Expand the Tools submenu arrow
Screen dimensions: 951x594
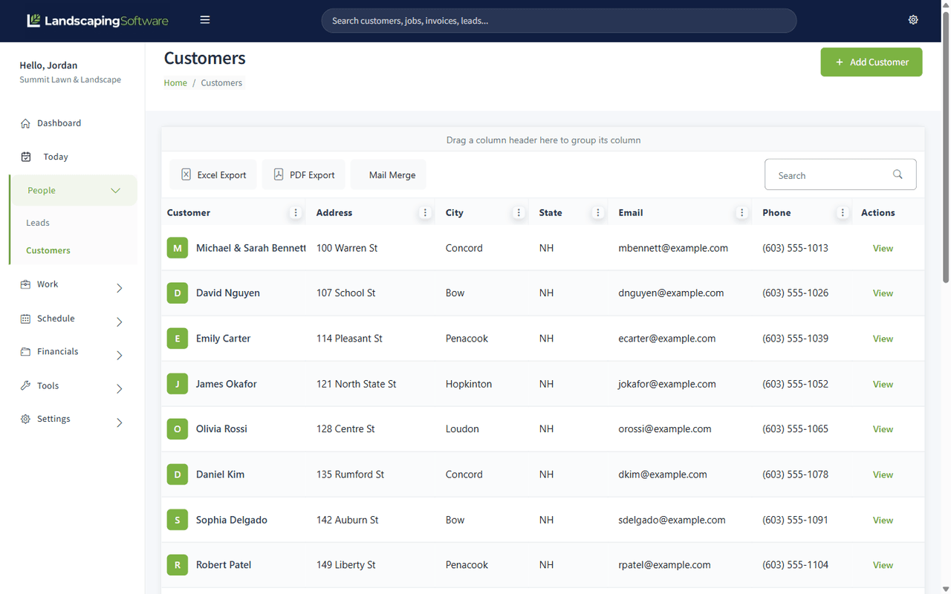(120, 389)
